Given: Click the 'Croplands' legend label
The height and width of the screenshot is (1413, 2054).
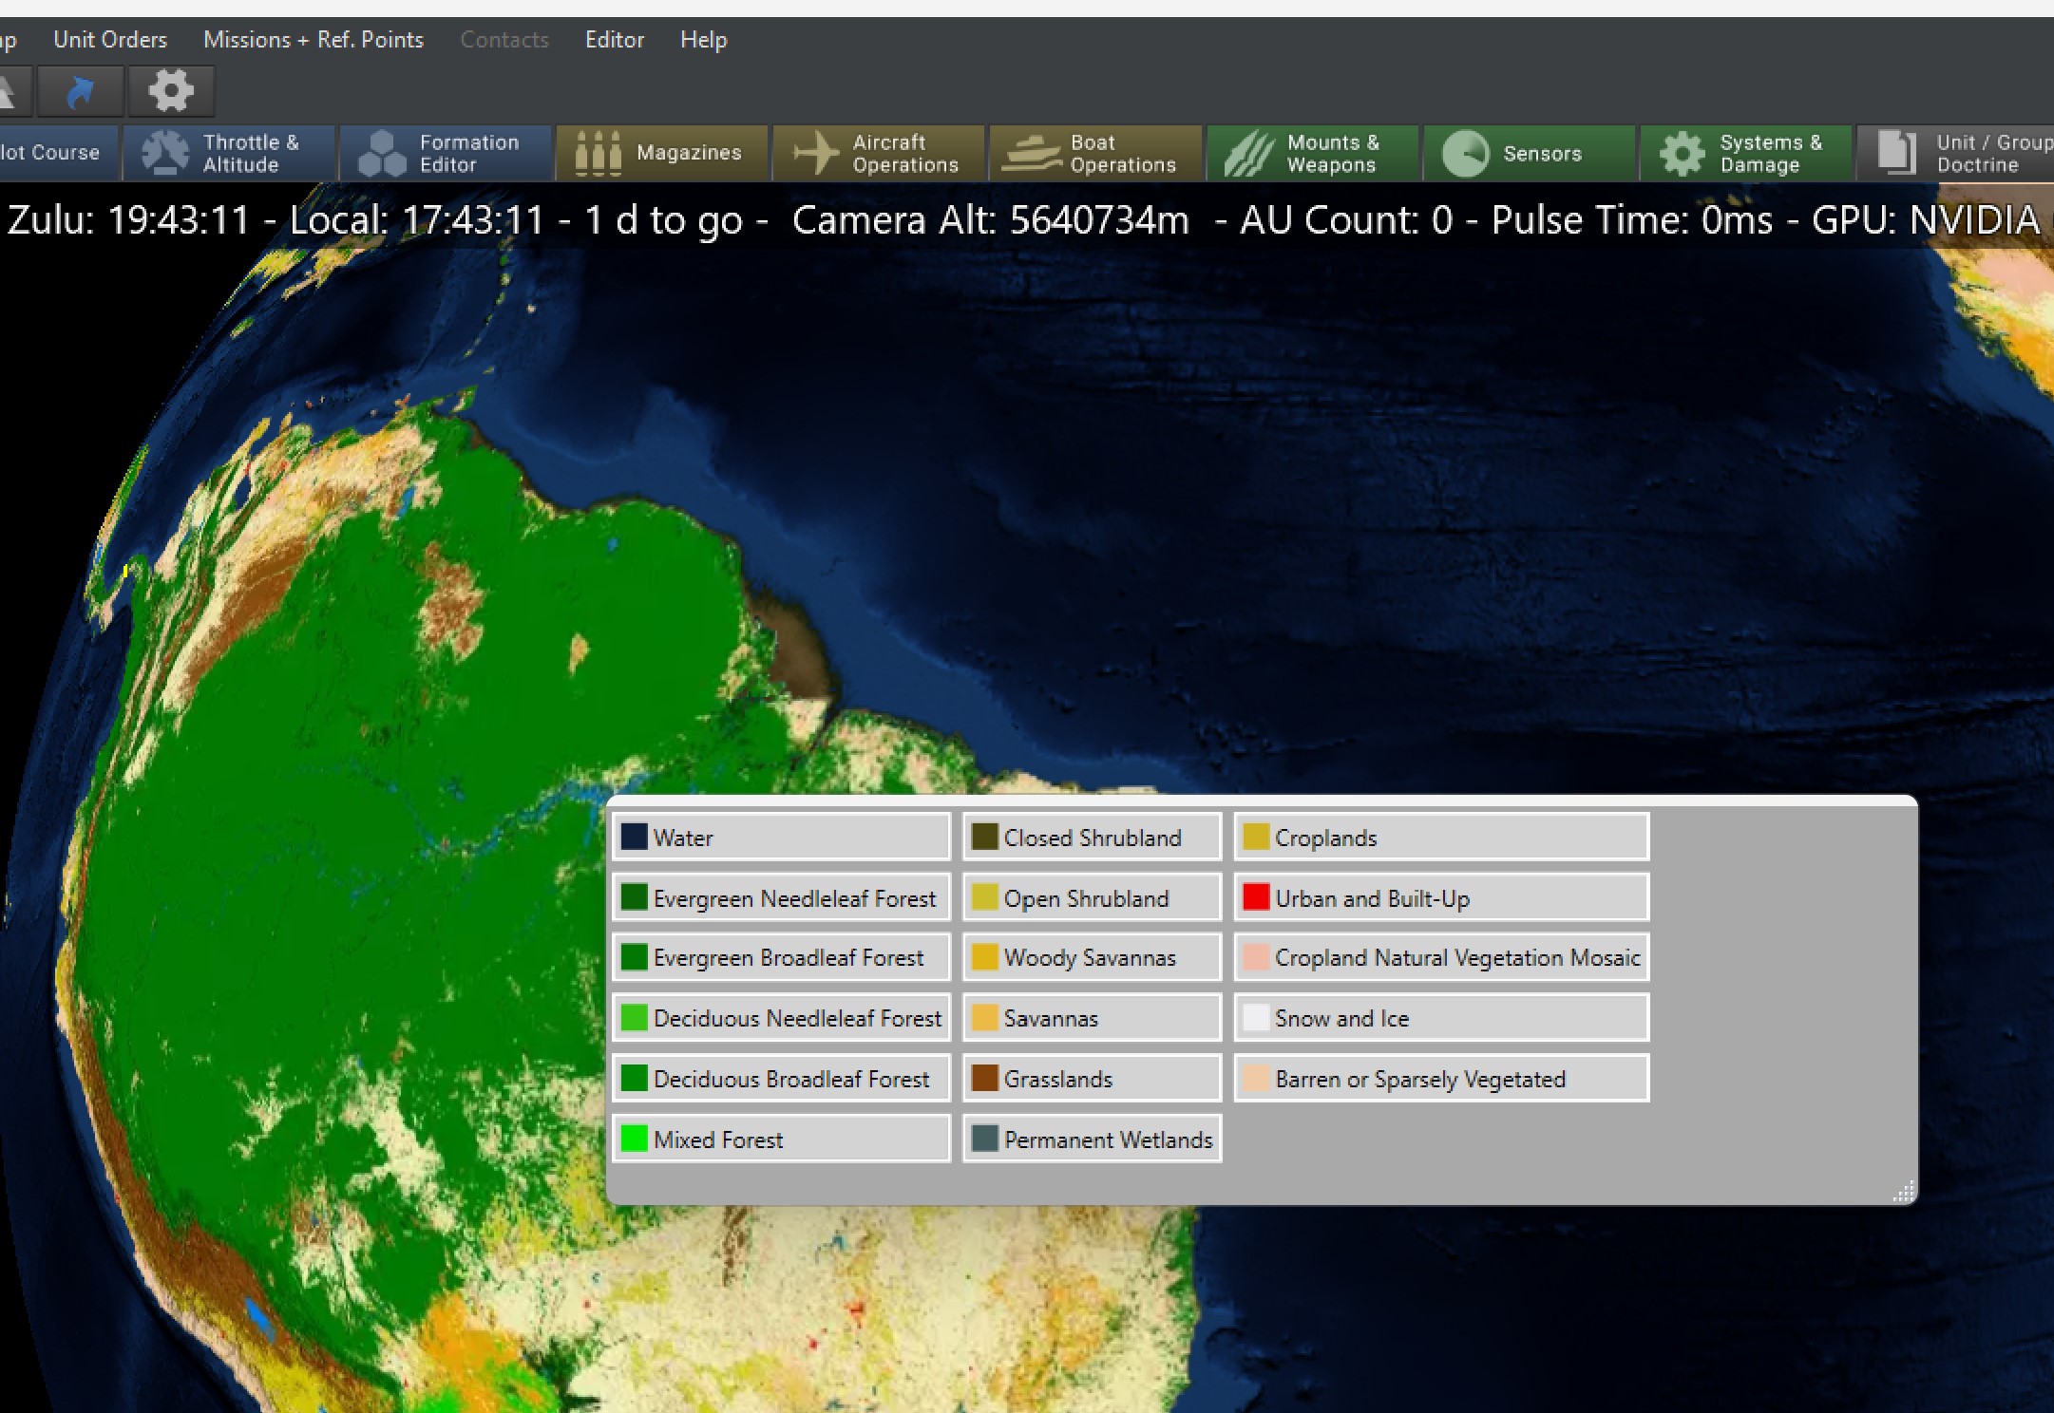Looking at the screenshot, I should pos(1325,838).
